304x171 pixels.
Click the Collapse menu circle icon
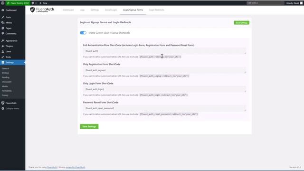coord(3,109)
